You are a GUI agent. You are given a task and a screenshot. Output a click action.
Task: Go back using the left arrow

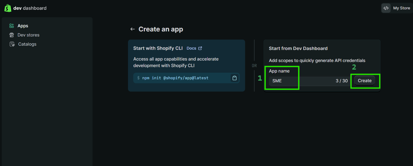(x=132, y=29)
